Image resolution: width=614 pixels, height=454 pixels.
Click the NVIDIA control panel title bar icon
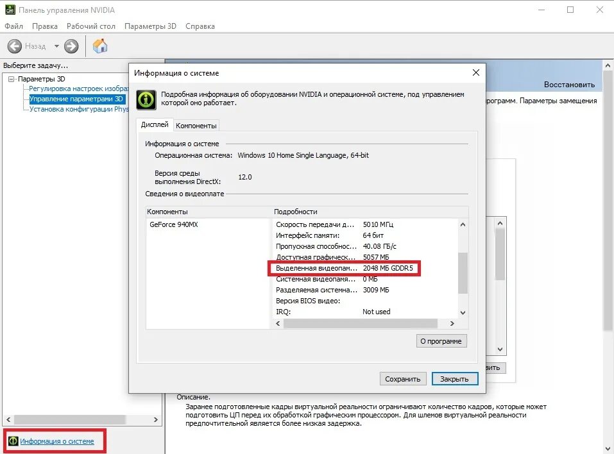pyautogui.click(x=10, y=10)
